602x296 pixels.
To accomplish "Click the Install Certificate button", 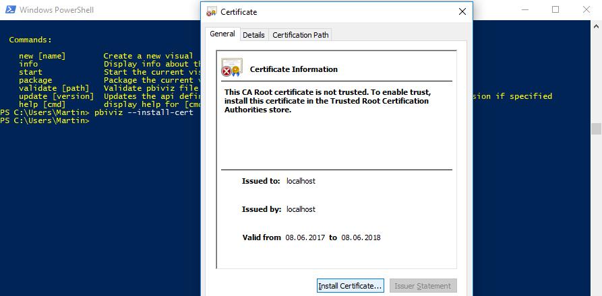I will [x=350, y=286].
